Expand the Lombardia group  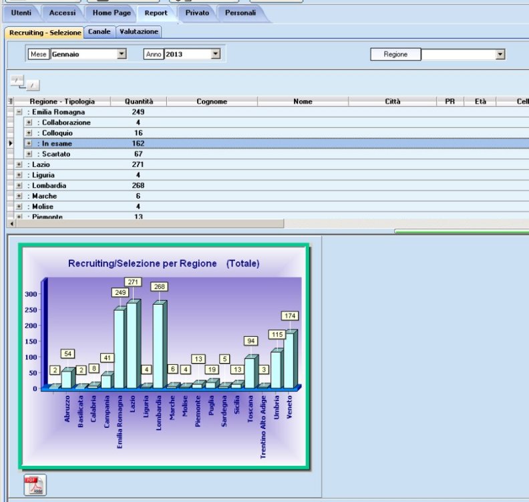(x=19, y=185)
